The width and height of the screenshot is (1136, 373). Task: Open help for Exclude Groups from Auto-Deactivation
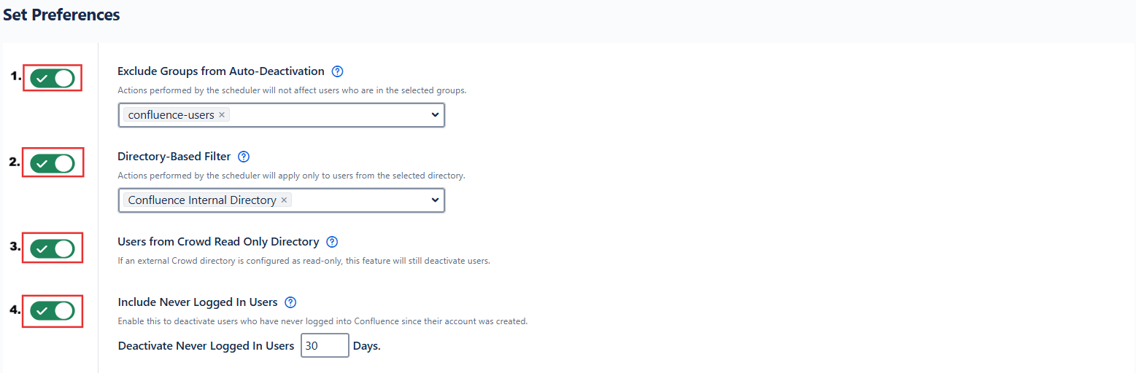[337, 71]
